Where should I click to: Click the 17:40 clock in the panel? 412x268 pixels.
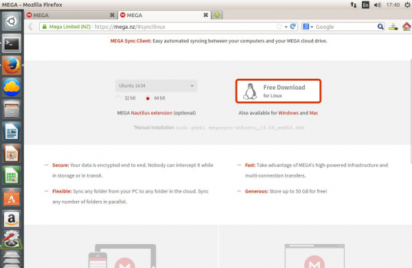click(393, 5)
